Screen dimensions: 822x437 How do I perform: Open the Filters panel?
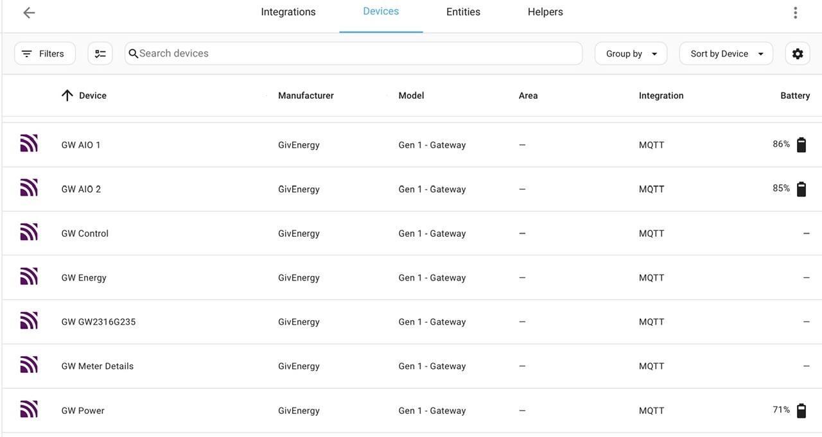pyautogui.click(x=45, y=54)
